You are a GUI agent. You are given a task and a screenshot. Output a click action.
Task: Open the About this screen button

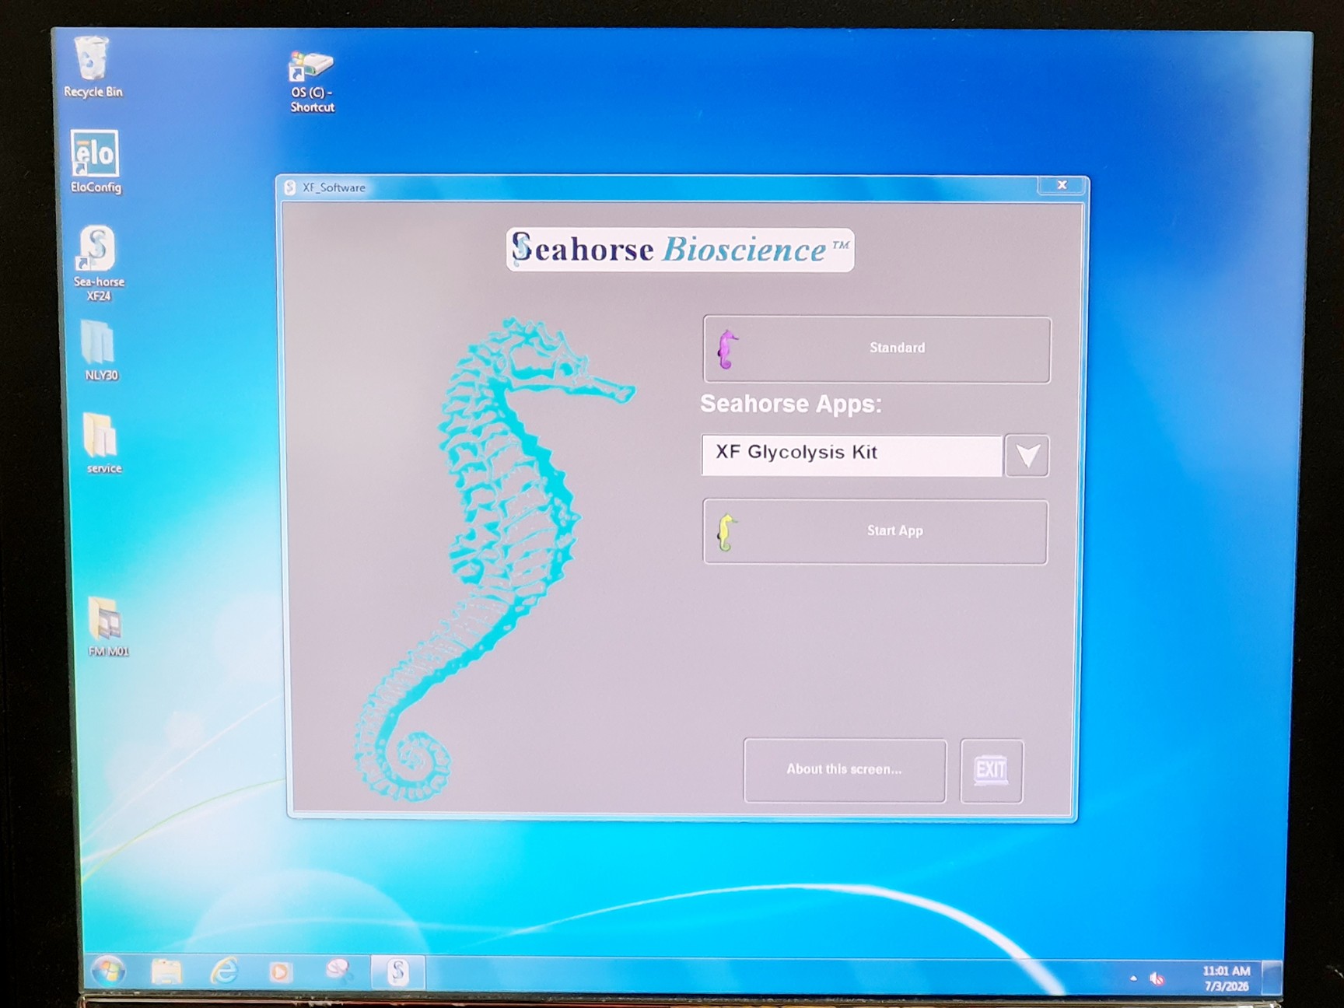click(845, 770)
